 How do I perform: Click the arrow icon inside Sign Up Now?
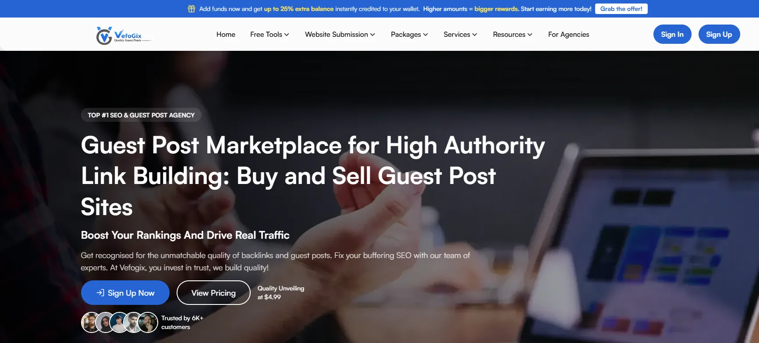[100, 293]
